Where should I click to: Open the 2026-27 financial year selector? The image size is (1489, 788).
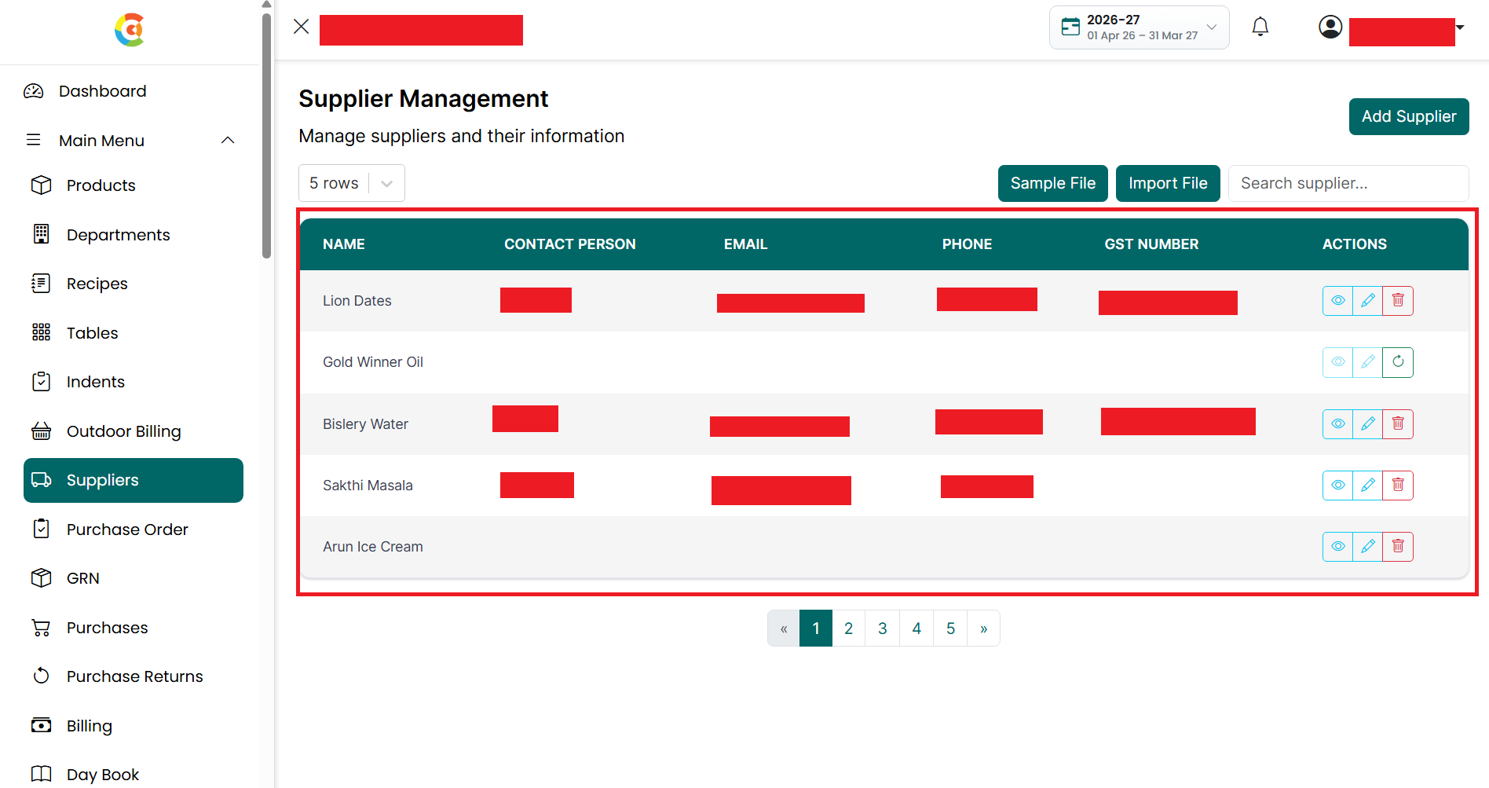tap(1139, 27)
